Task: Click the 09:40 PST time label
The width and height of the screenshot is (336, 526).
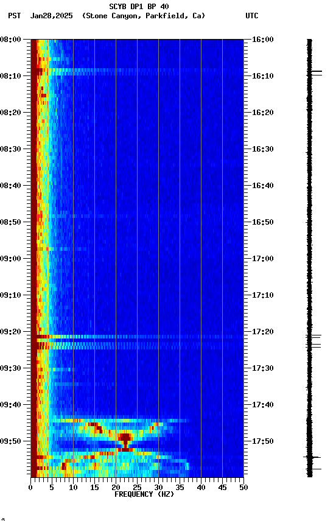Action: point(10,405)
